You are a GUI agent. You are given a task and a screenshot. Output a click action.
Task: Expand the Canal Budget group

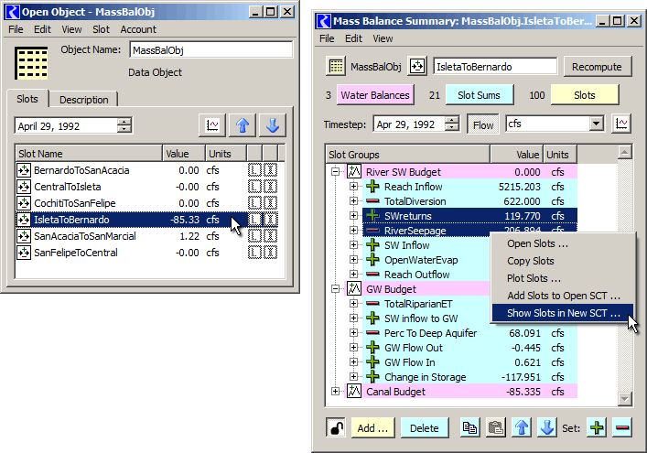pos(336,391)
